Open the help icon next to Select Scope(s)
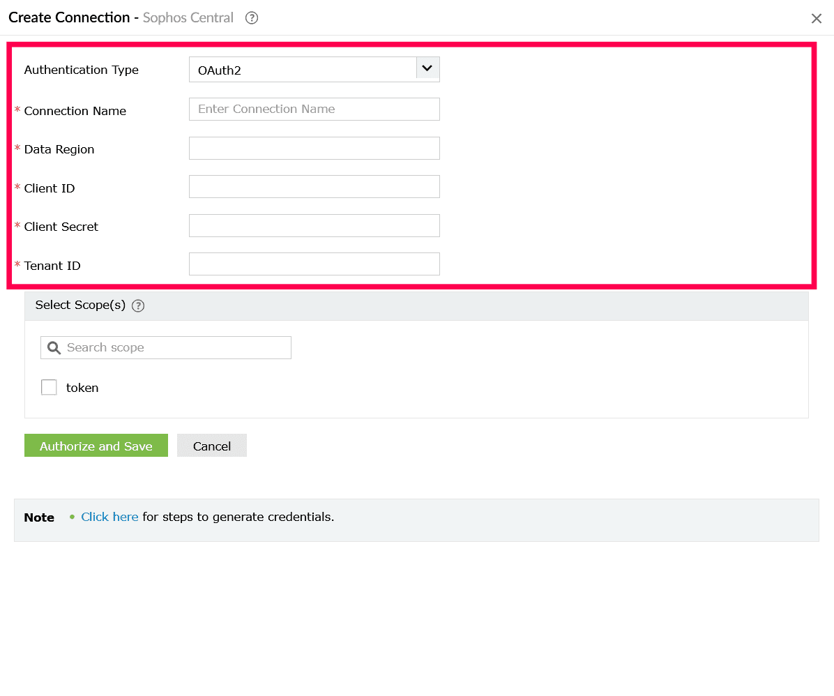The width and height of the screenshot is (834, 696). pos(138,306)
